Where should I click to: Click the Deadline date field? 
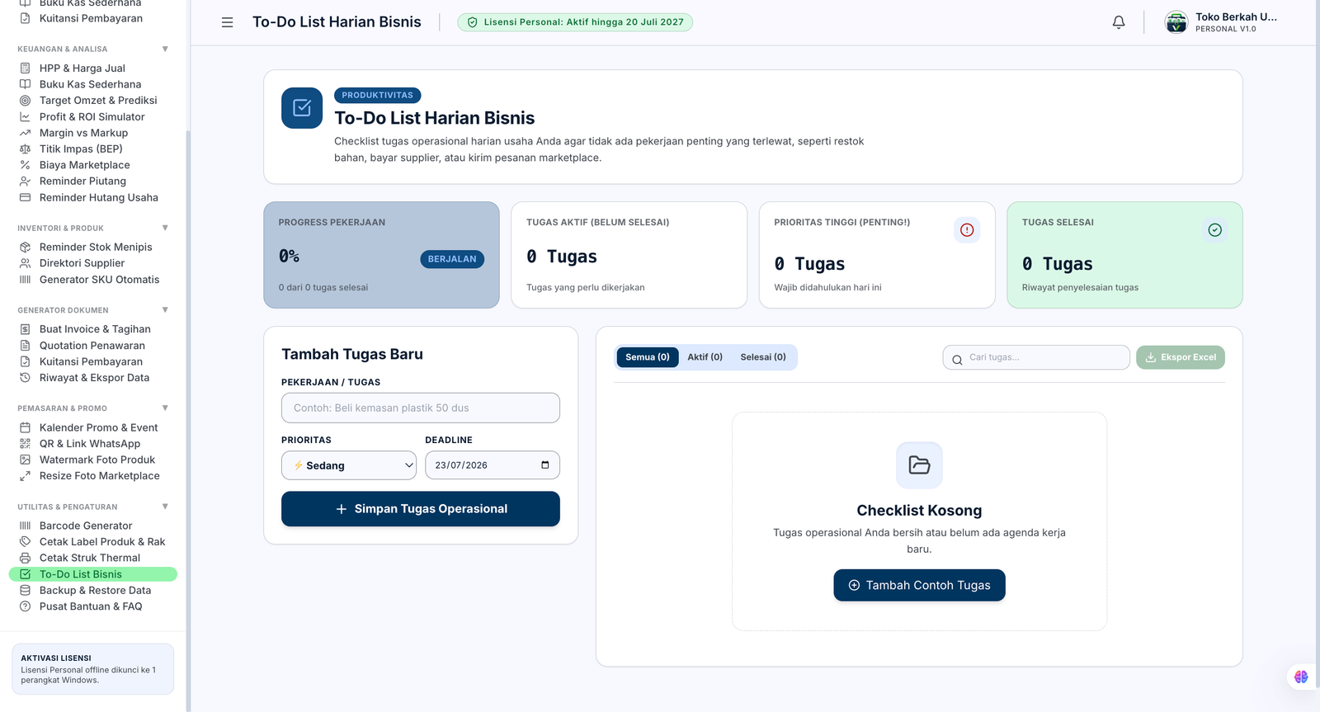pos(493,465)
